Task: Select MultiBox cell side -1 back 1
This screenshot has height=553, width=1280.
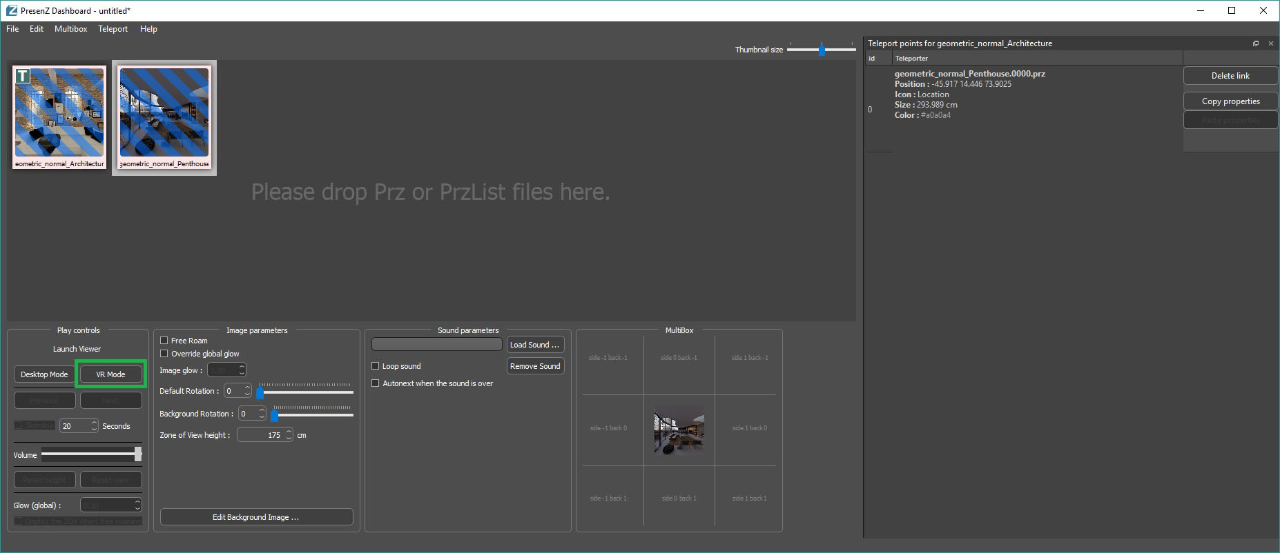Action: (608, 499)
